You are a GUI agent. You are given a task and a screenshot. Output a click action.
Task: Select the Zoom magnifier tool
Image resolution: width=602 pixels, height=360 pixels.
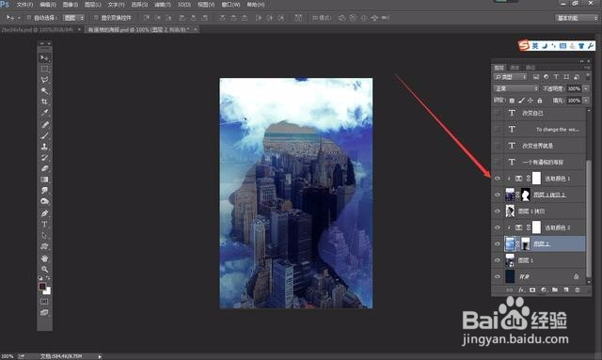coord(44,269)
